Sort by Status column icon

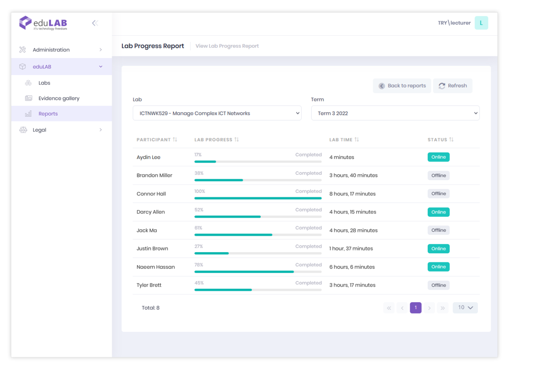click(x=451, y=139)
